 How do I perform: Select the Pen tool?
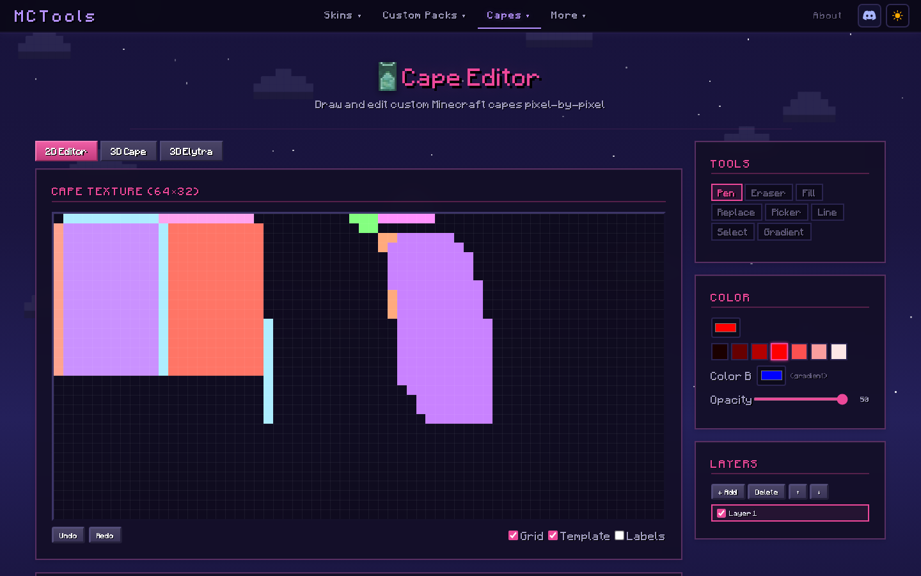point(726,193)
